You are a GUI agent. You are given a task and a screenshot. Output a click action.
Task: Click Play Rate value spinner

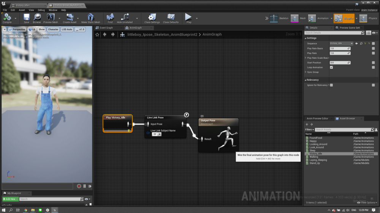point(340,53)
